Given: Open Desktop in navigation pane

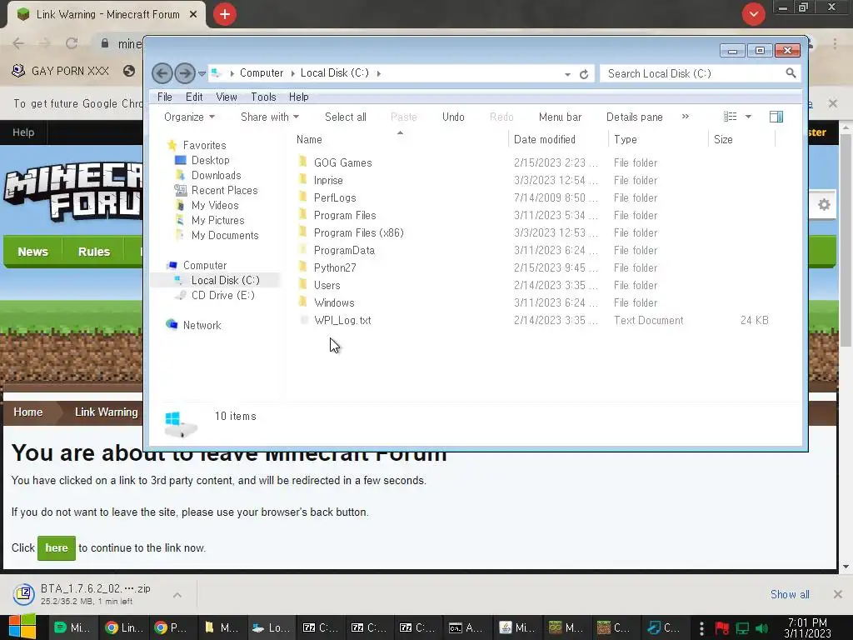Looking at the screenshot, I should tap(210, 160).
